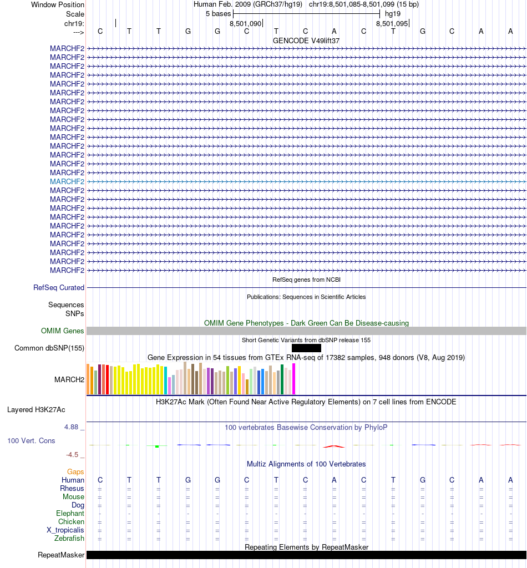The height and width of the screenshot is (568, 527).
Task: Click the X_tropicalis alignment row label
Action: (65, 530)
